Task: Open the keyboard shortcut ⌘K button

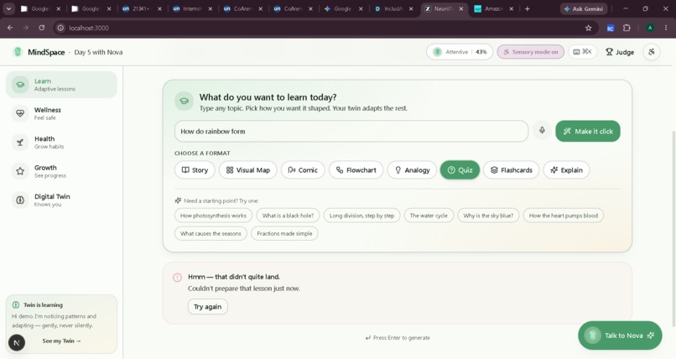Action: click(582, 52)
